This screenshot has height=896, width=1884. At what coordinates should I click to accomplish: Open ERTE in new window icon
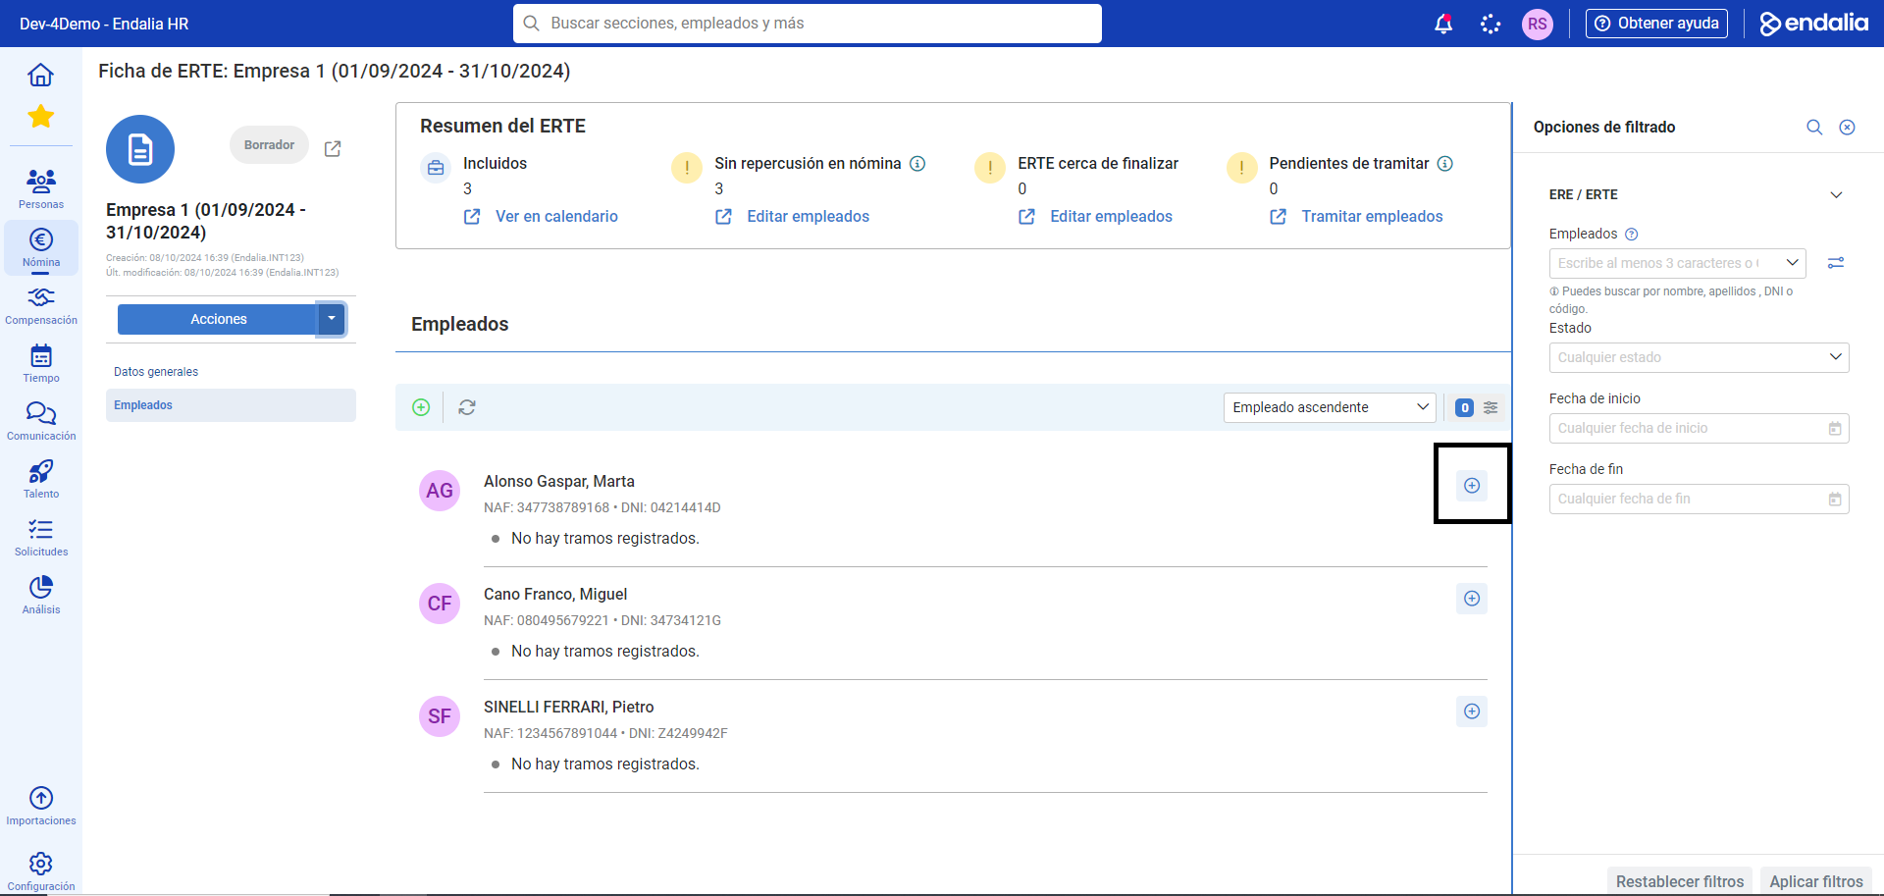point(333,148)
